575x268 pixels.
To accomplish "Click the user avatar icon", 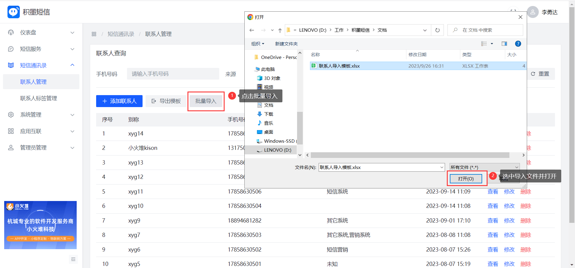I will [532, 12].
